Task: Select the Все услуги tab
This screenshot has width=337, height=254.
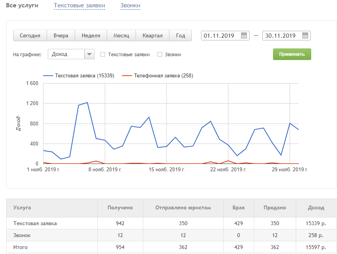Action: 22,6
